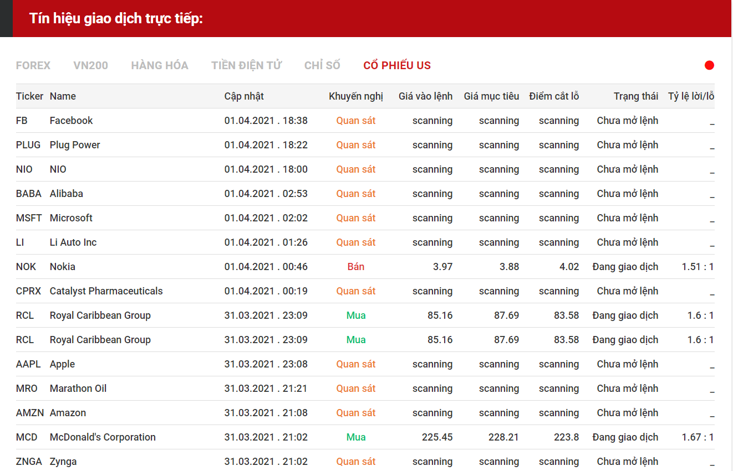Select the Alibaba name cell

[x=67, y=194]
